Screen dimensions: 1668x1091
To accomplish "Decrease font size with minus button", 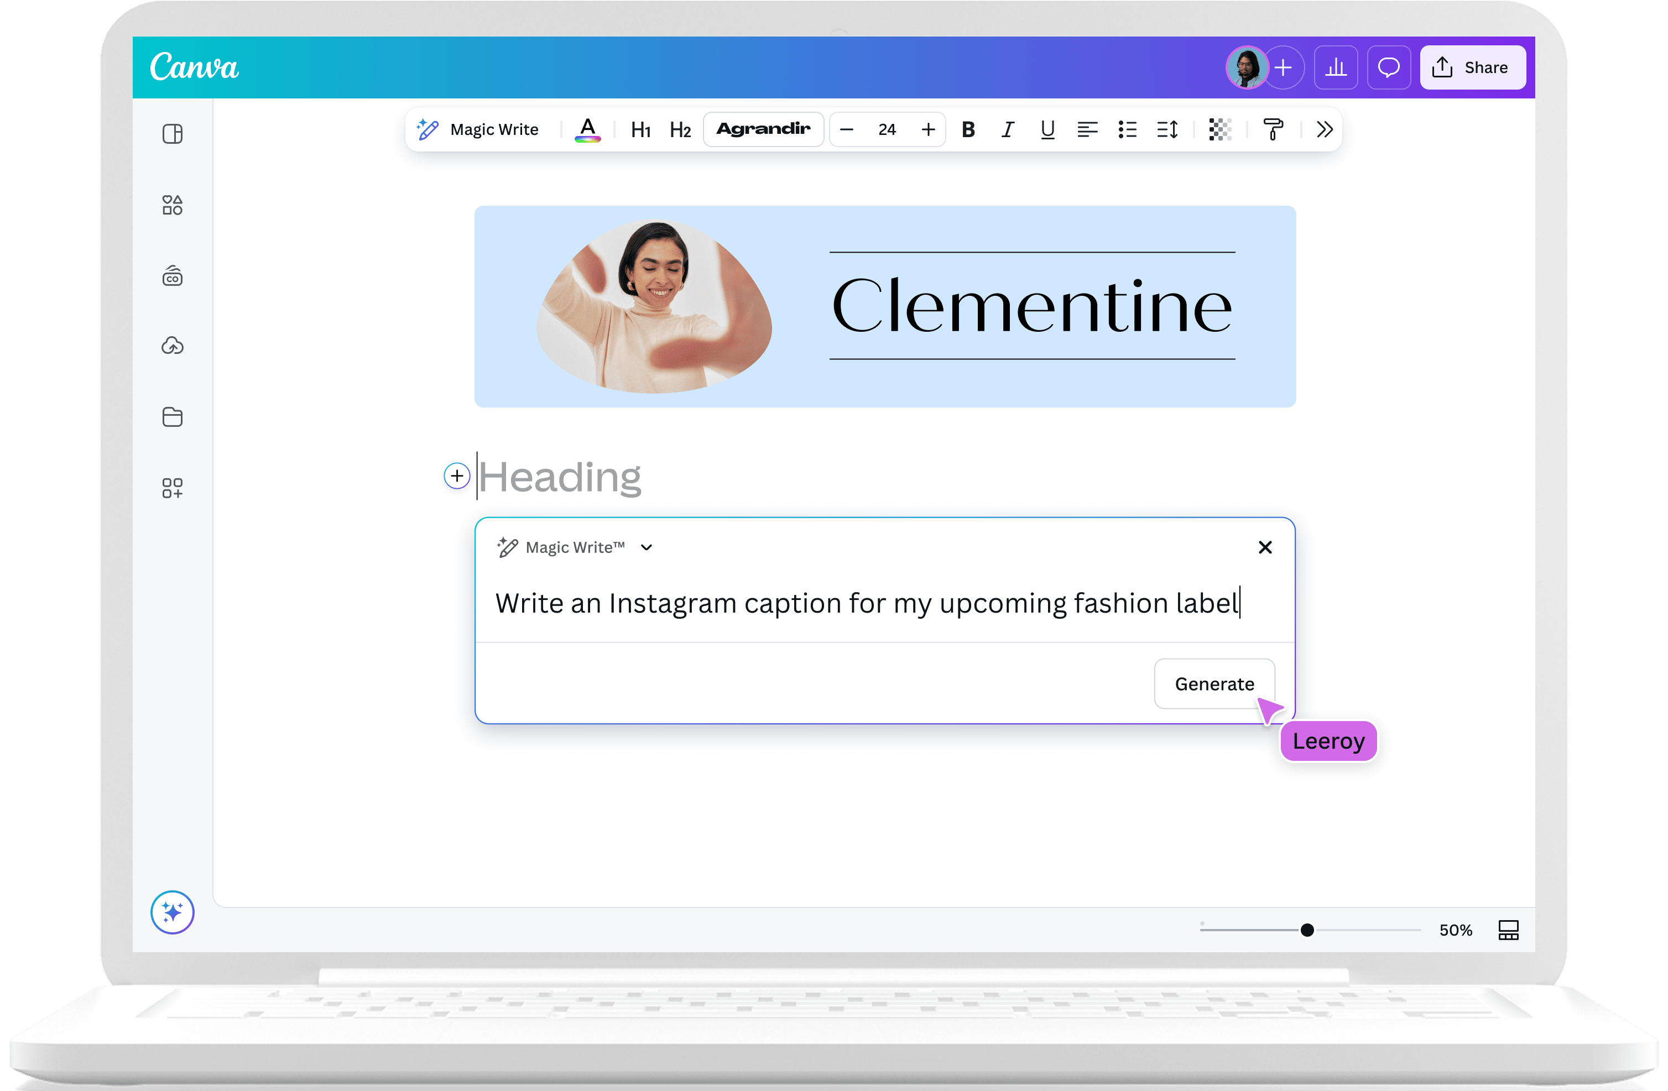I will 847,129.
